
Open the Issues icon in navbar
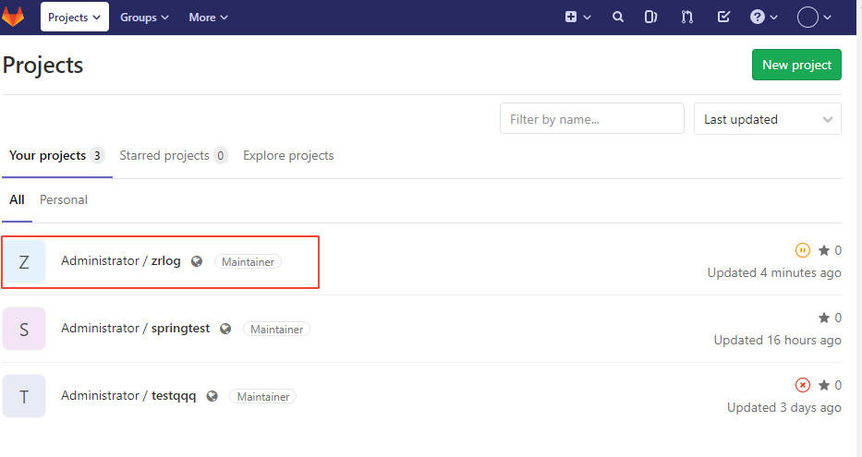[x=651, y=17]
